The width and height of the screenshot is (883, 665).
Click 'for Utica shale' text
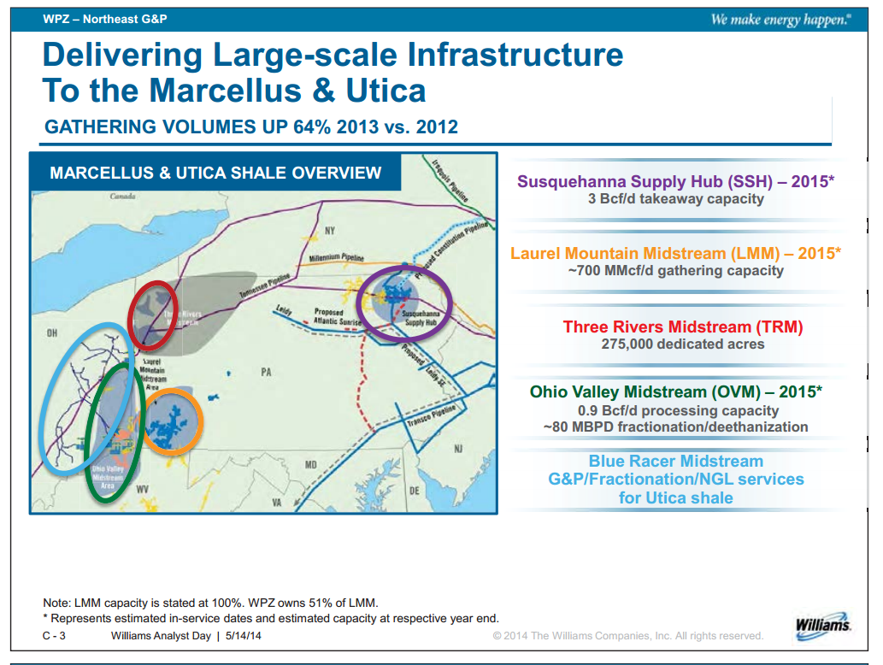pos(676,497)
